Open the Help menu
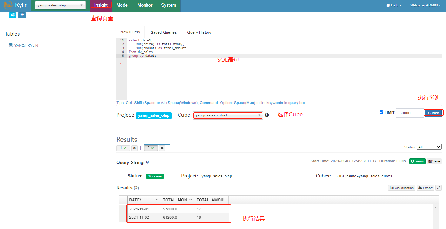This screenshot has width=446, height=229. pos(394,5)
